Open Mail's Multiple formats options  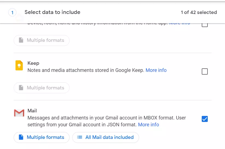(x=42, y=137)
